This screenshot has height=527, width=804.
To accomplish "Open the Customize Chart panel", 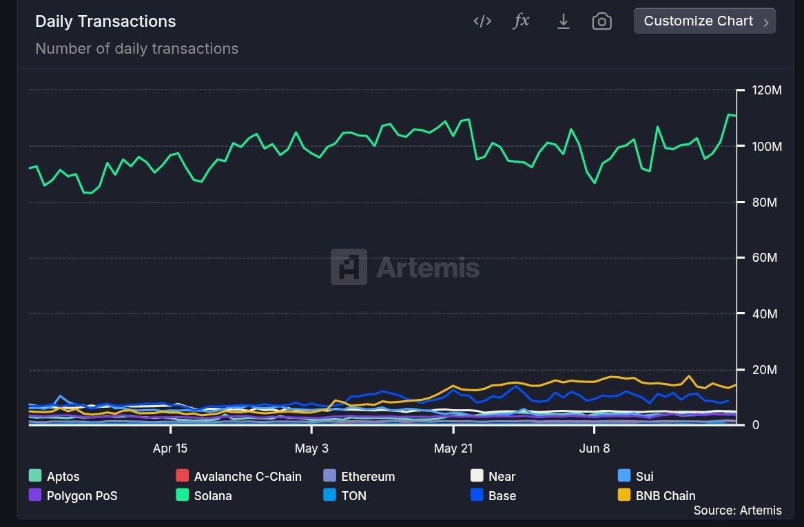I will 697,21.
